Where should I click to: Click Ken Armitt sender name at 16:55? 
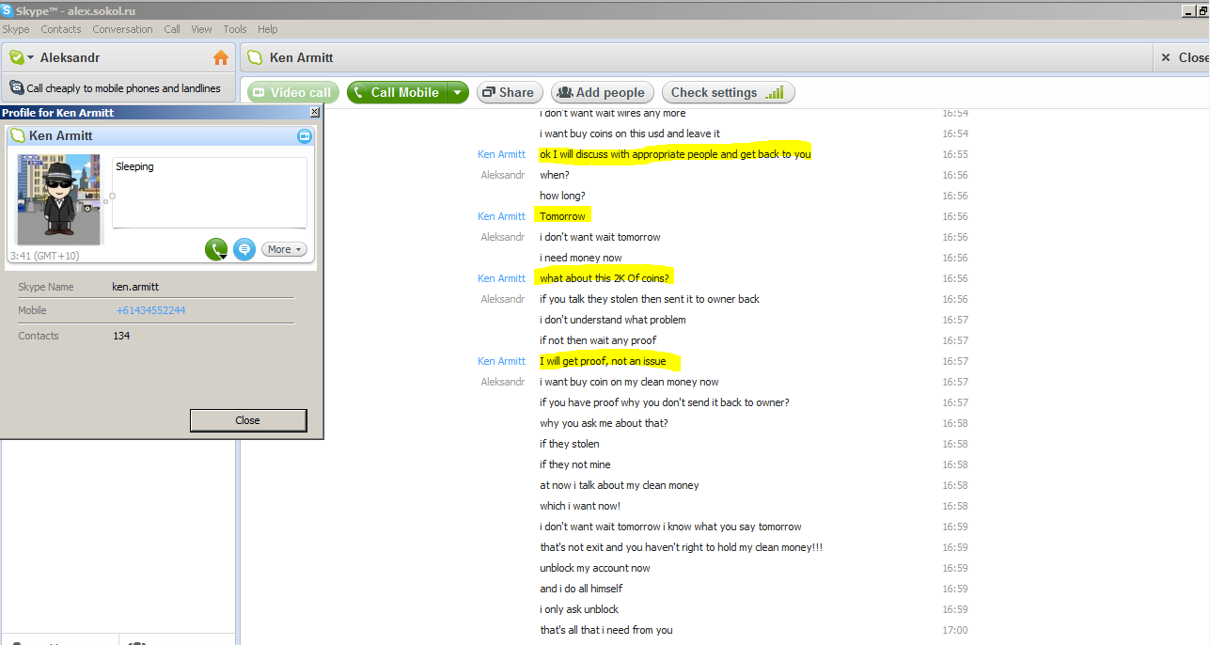[x=501, y=154]
